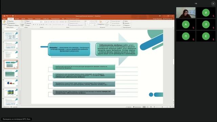Click muted microphone icon on participant Е
This screenshot has width=217, height=122.
point(214,40)
